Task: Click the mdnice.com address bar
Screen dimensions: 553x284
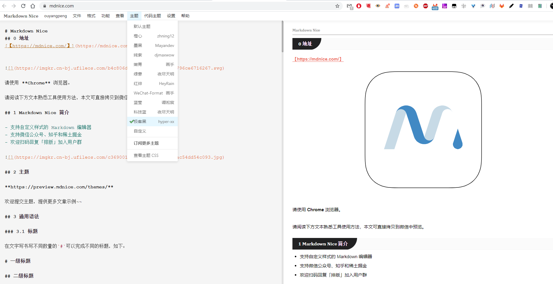Action: pos(191,6)
